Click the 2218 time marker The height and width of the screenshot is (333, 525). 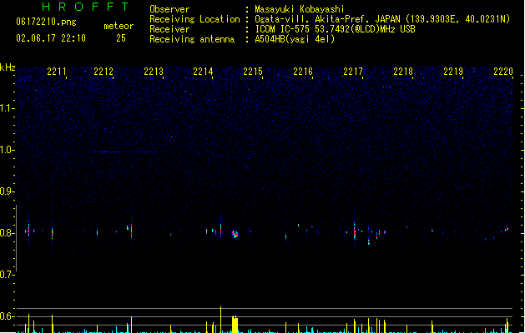(x=403, y=72)
